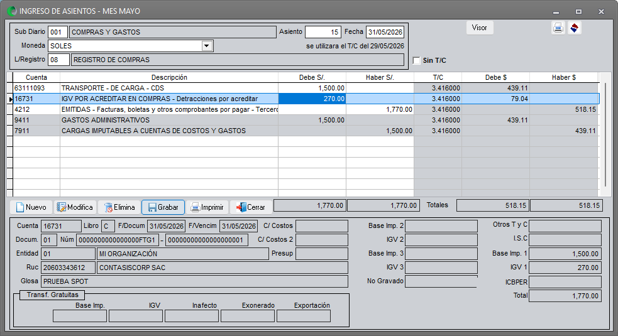Click the Glosa field PRUEBA SPOT
618x336 pixels.
(x=194, y=281)
